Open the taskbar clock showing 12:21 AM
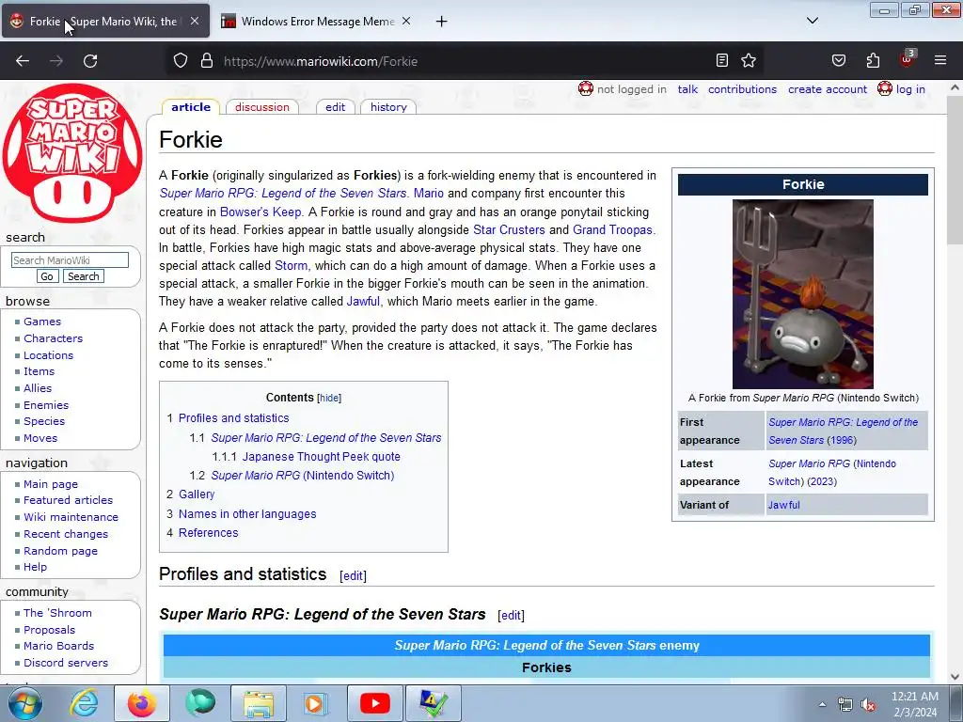The width and height of the screenshot is (963, 722). (x=915, y=704)
